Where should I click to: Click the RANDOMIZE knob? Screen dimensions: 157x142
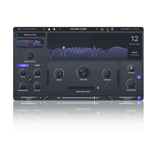pos(23,86)
